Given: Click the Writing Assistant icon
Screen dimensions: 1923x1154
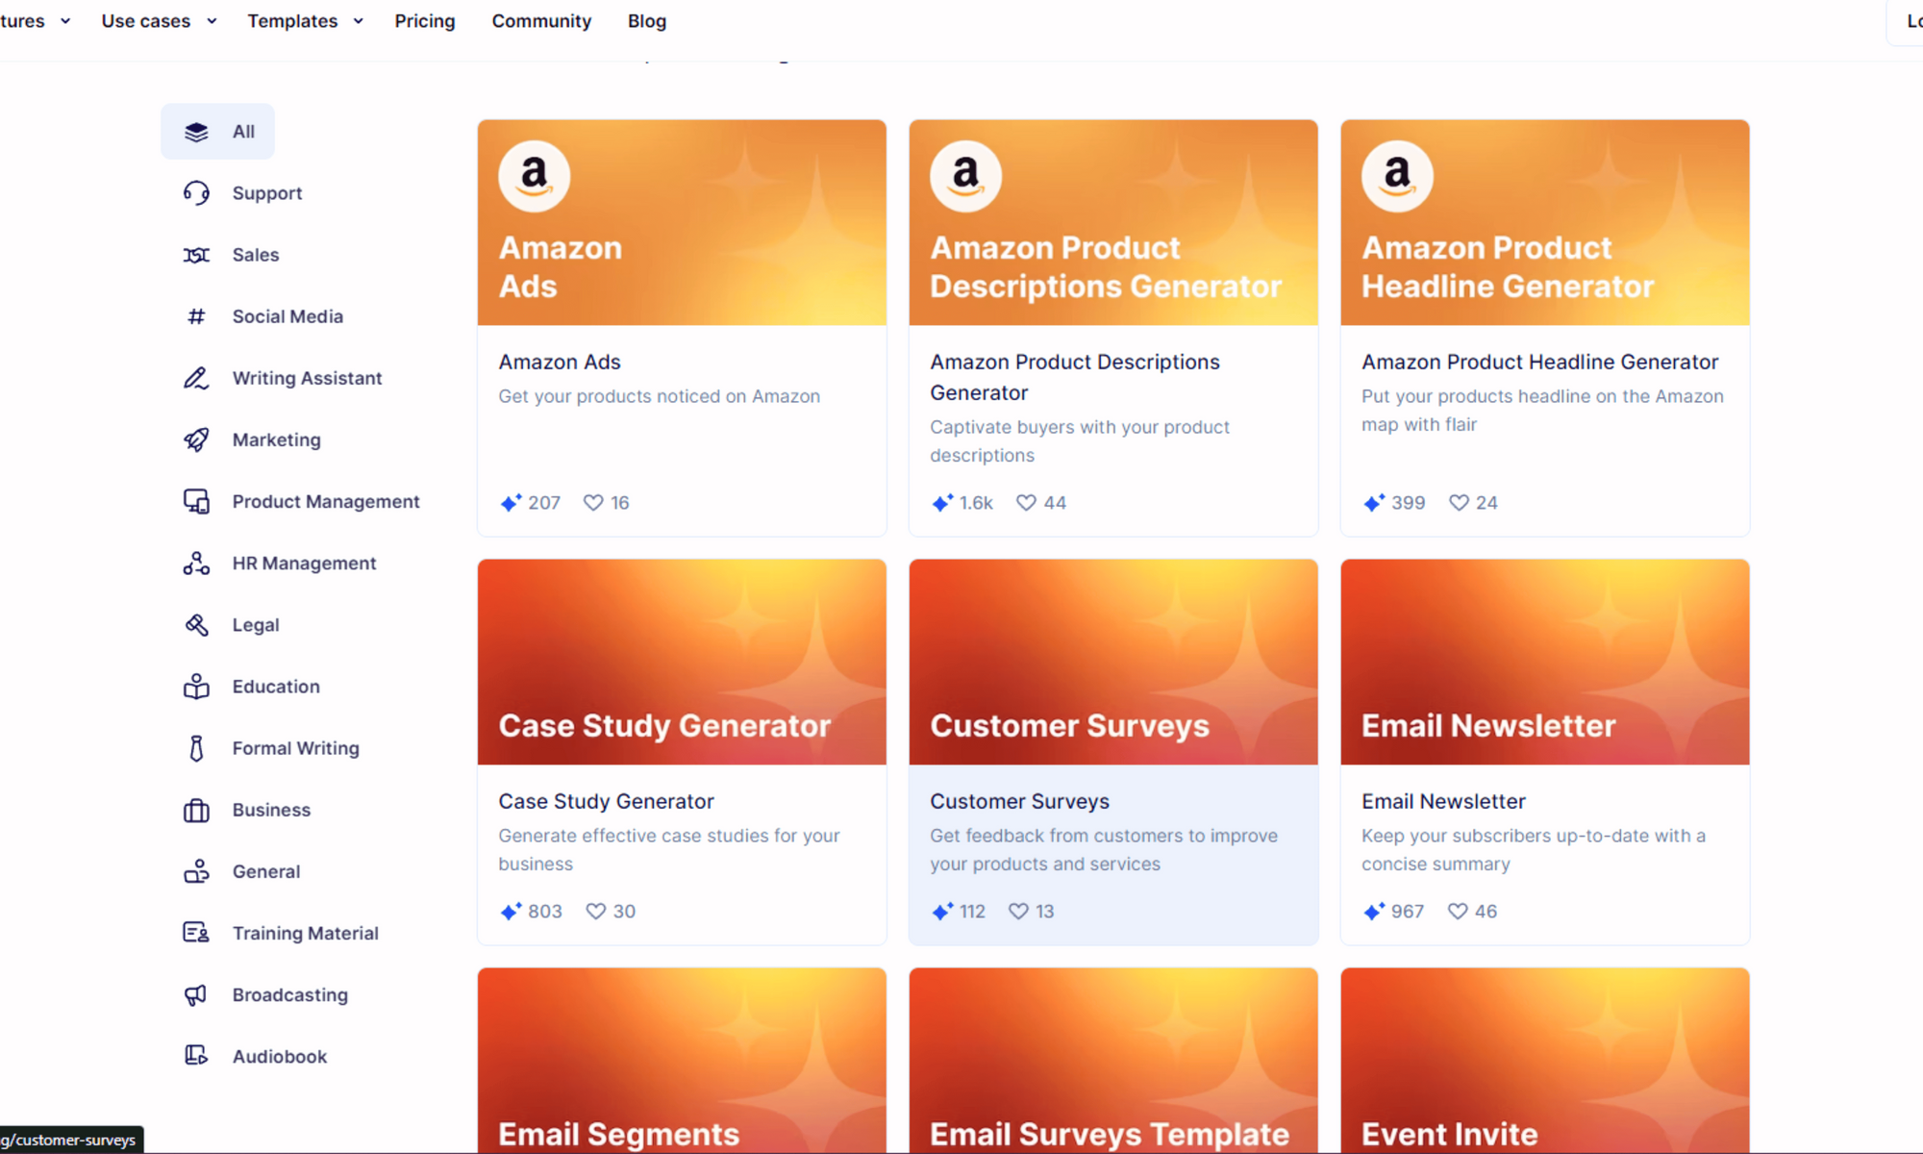Looking at the screenshot, I should click(x=196, y=378).
